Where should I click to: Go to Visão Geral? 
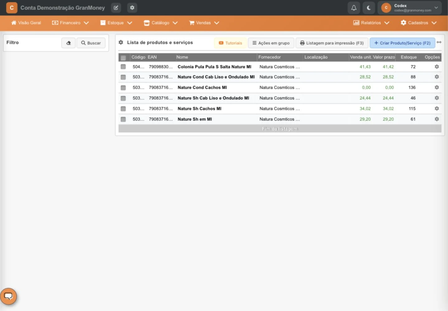[x=26, y=23]
